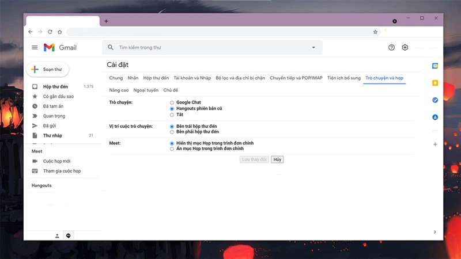Select Hangouts phiên bản cũ radio option
Screen dimensions: 461x259
point(172,109)
